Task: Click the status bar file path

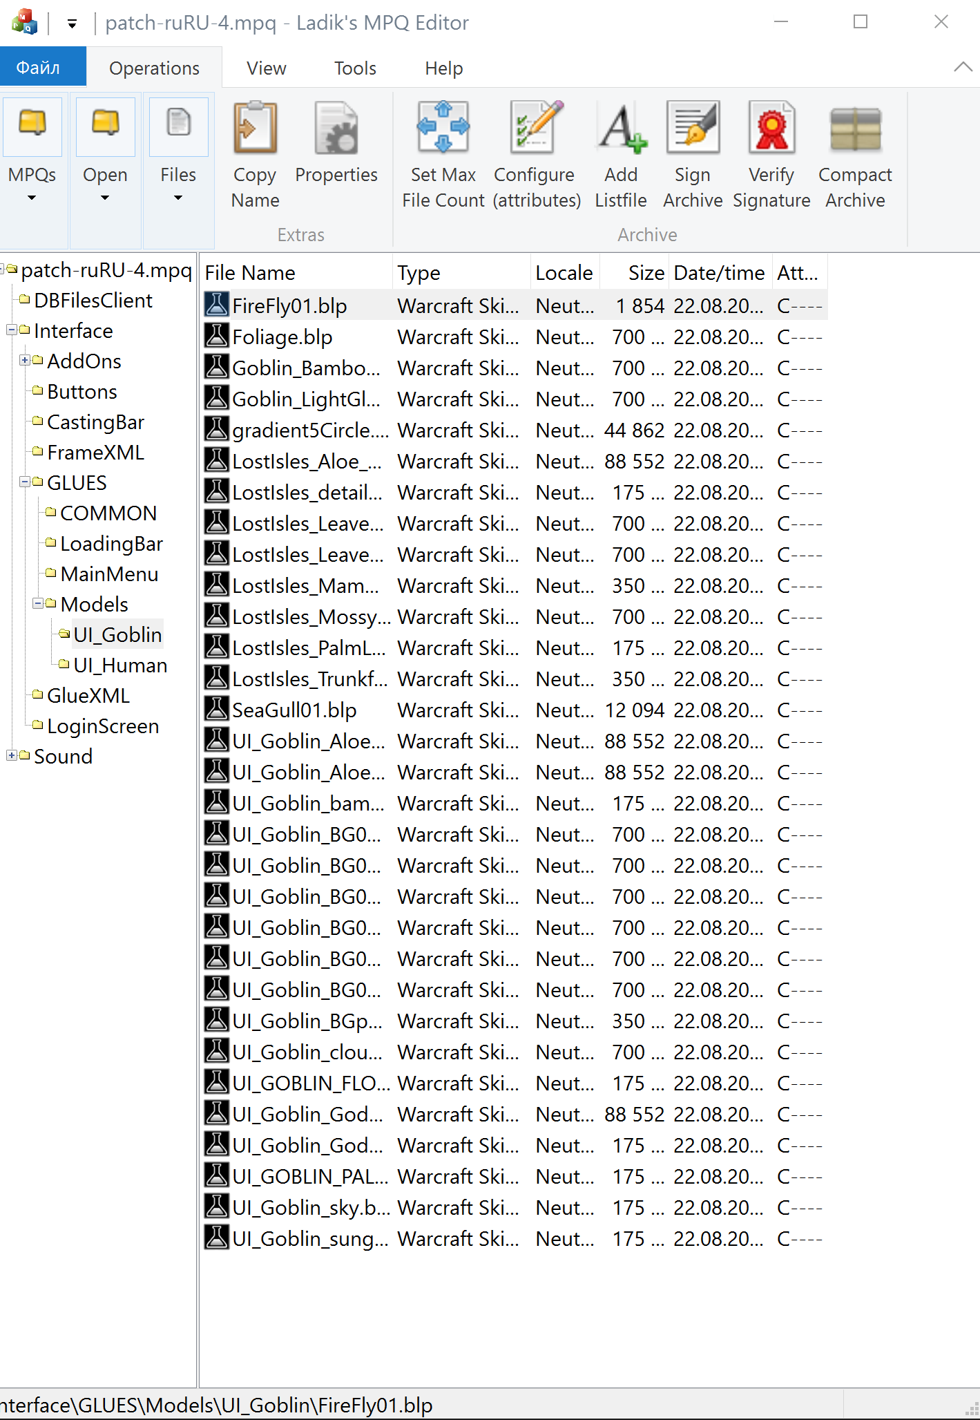Action: point(216,1405)
